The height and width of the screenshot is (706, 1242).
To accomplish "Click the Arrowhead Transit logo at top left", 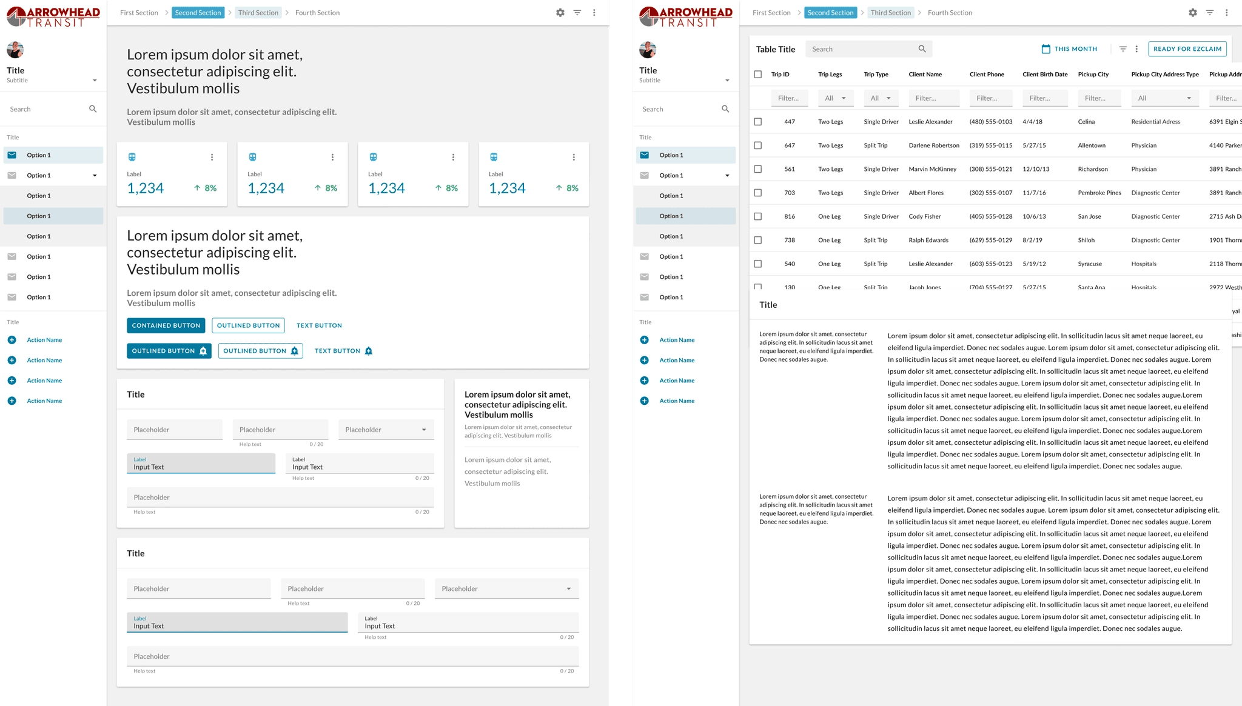I will point(53,16).
